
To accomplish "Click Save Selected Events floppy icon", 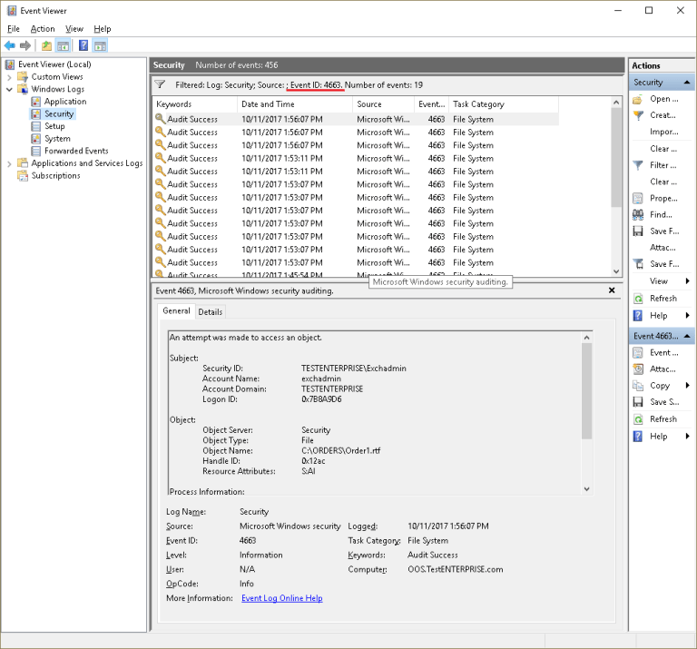I will click(x=638, y=402).
